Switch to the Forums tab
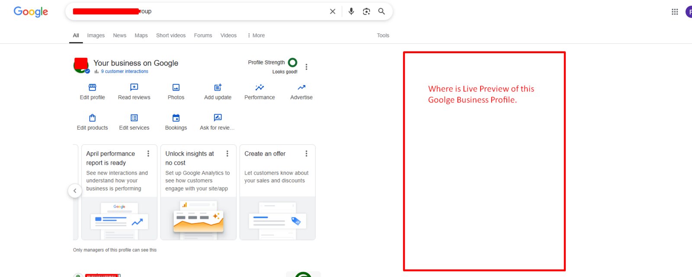The image size is (692, 277). (203, 35)
